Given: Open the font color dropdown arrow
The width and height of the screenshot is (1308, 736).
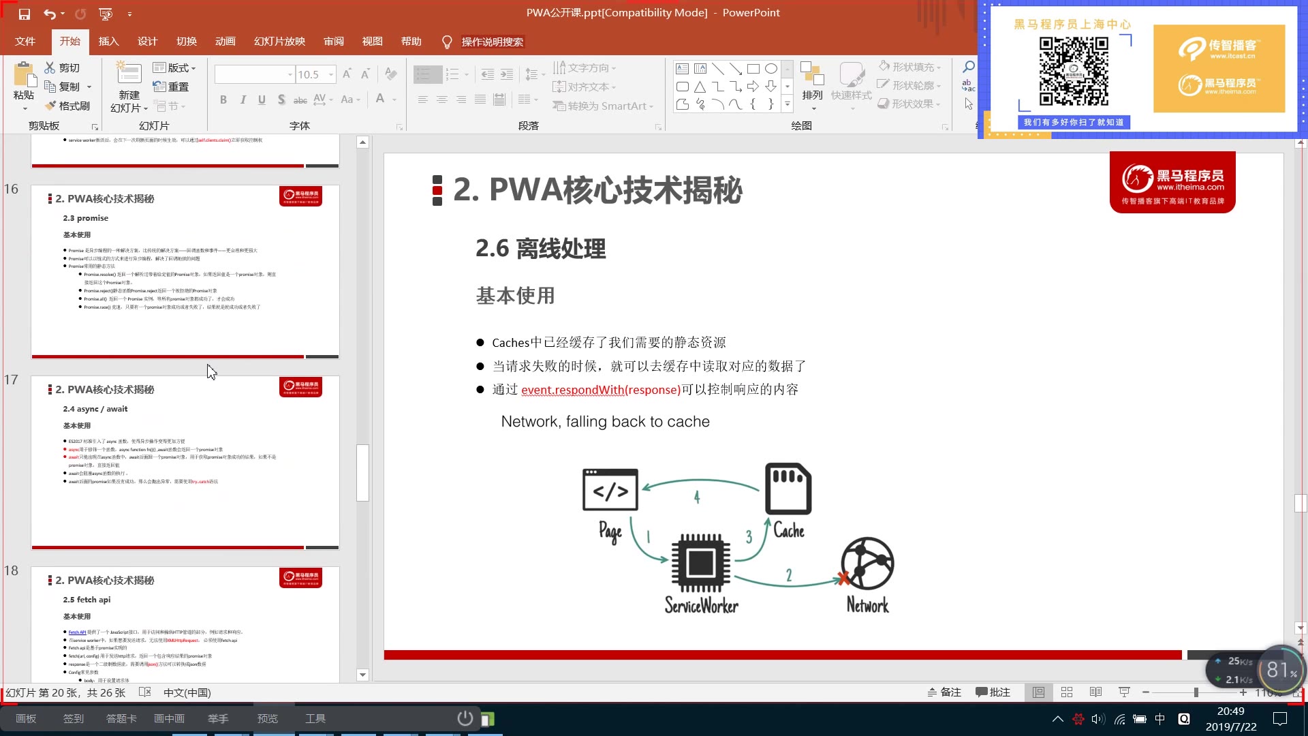Looking at the screenshot, I should point(394,99).
